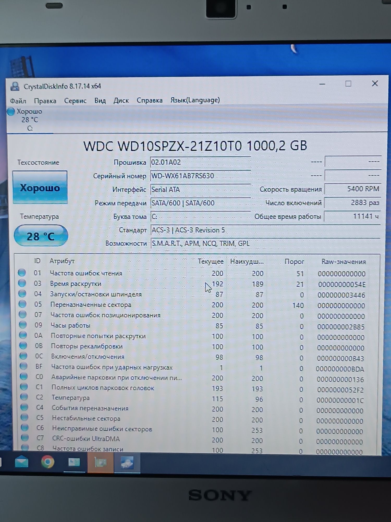Click the ACS-3 standard field
Screen dimensions: 391x522
point(265,230)
